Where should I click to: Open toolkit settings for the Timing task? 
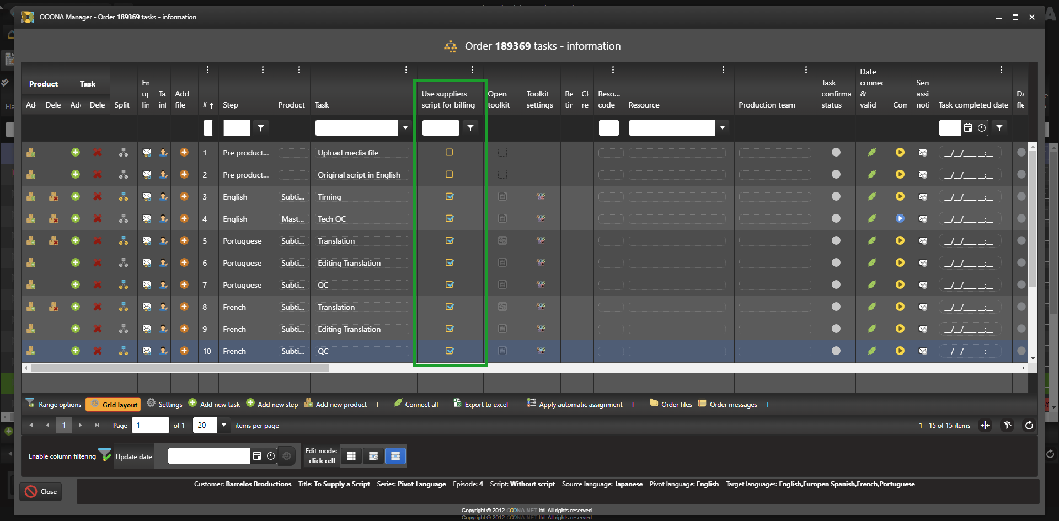coord(541,197)
